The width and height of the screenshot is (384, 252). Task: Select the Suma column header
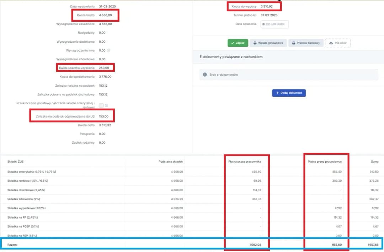[x=374, y=162]
